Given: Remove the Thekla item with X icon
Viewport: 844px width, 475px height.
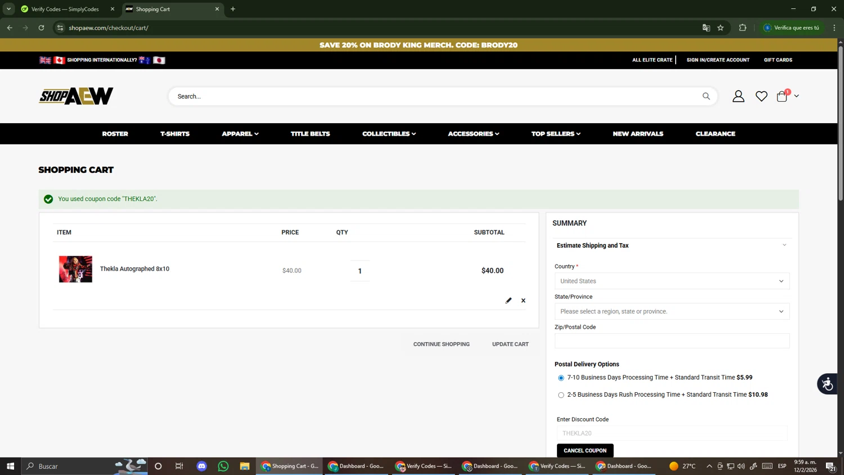Looking at the screenshot, I should tap(523, 301).
